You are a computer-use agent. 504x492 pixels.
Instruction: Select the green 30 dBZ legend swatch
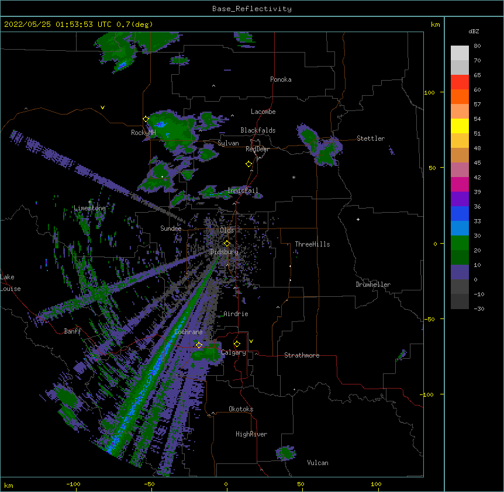click(460, 243)
